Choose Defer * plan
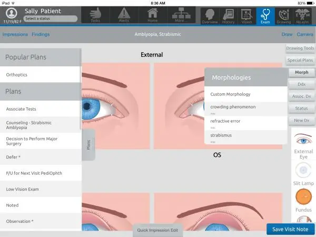Viewport: 316px width, 237px height. click(x=41, y=157)
